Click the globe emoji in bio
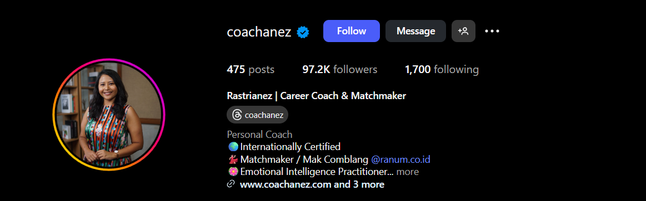This screenshot has height=201, width=646. click(232, 146)
